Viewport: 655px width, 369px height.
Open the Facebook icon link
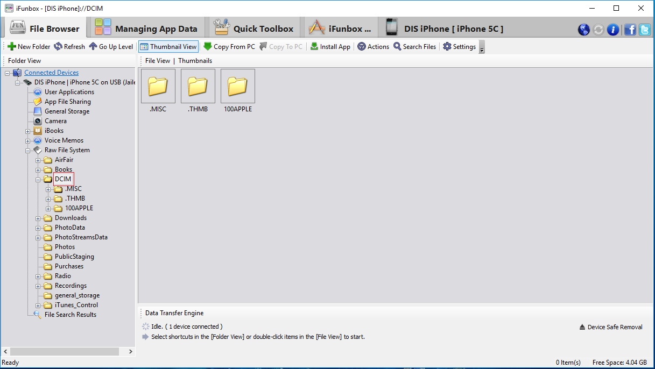point(630,30)
